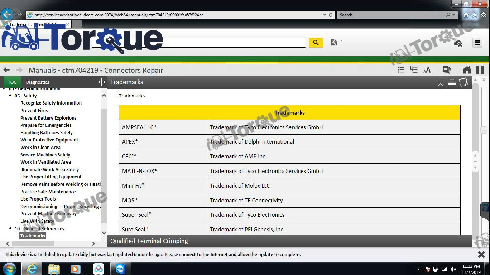This screenshot has width=490, height=275.
Task: Open browser favorites star icon
Action: tap(475, 15)
